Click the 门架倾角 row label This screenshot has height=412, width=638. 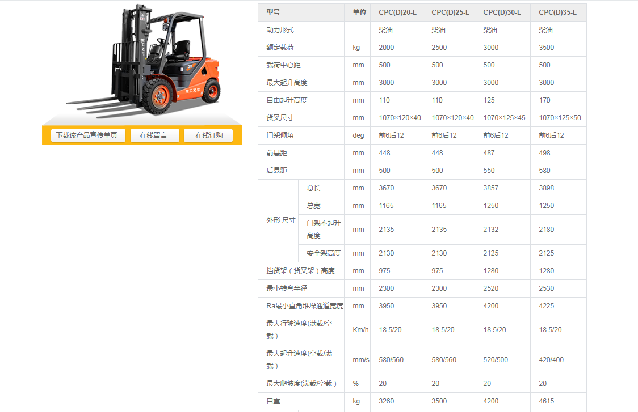coord(280,135)
